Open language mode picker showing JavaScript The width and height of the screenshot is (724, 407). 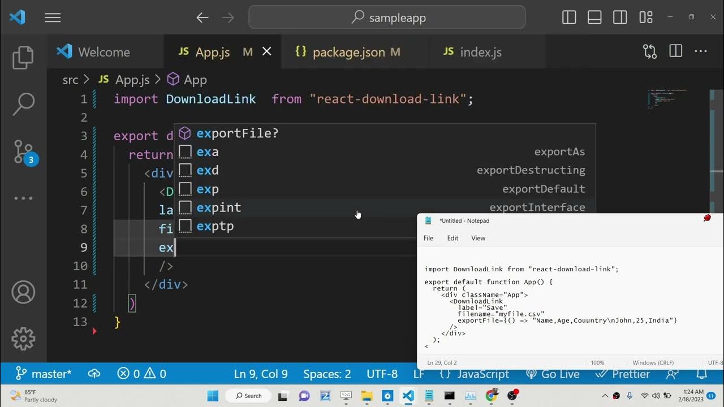coord(474,374)
